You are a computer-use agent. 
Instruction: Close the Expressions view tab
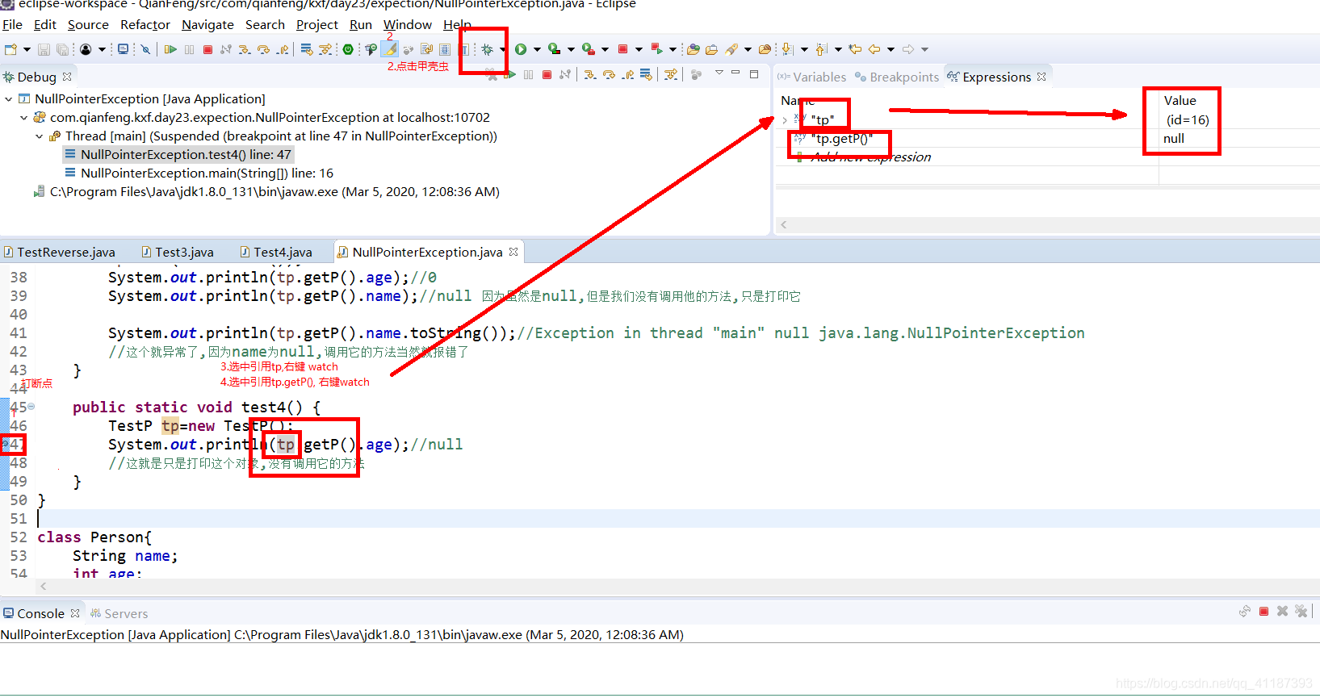click(x=1041, y=77)
